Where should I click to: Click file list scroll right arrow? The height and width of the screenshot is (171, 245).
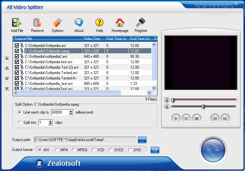(x=149, y=93)
